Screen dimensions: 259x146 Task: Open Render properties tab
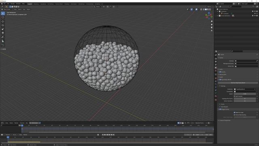[x=216, y=59]
